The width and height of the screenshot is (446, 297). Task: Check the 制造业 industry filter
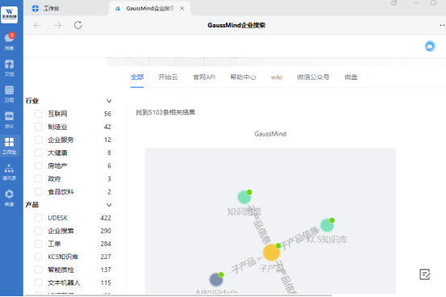tap(39, 127)
